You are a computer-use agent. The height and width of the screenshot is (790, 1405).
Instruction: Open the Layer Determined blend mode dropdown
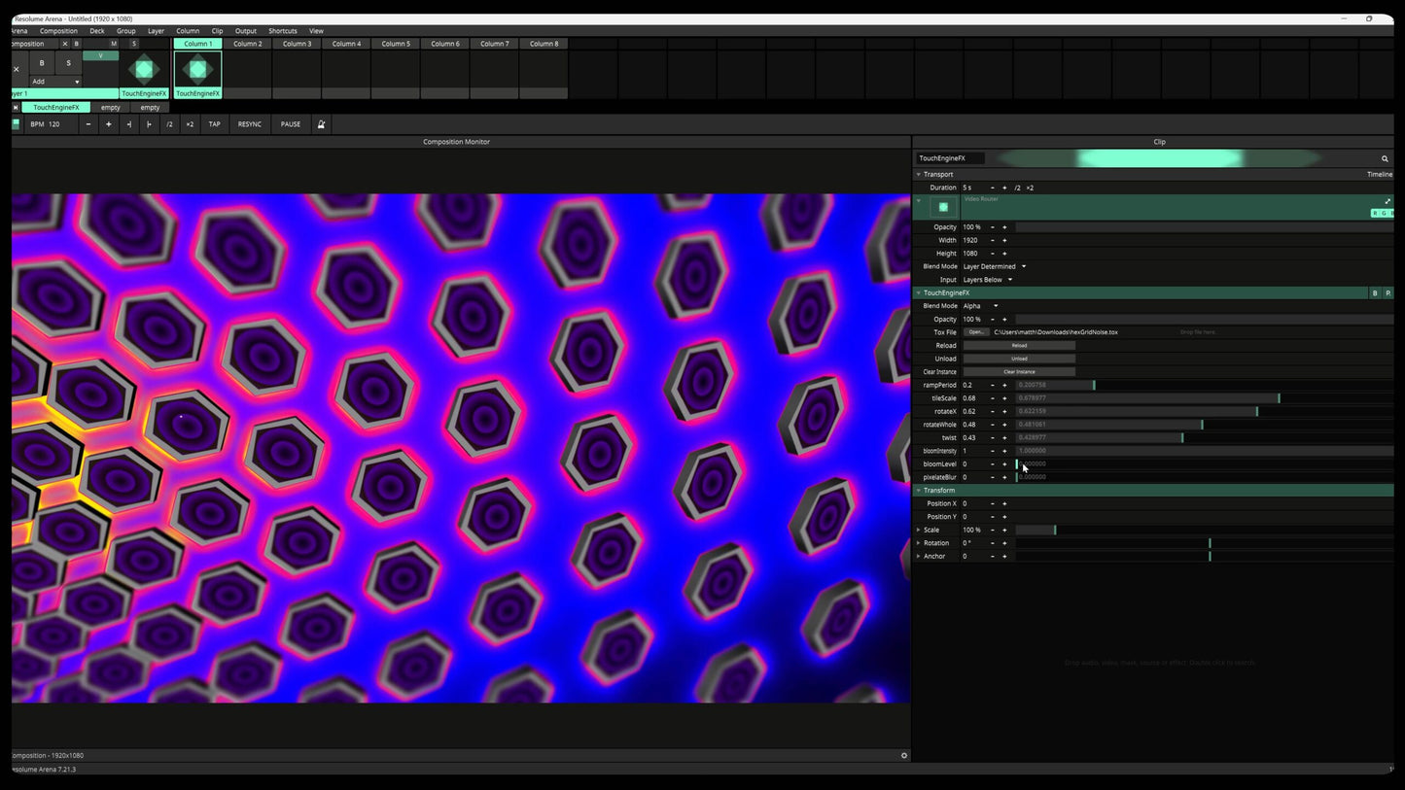pos(994,266)
